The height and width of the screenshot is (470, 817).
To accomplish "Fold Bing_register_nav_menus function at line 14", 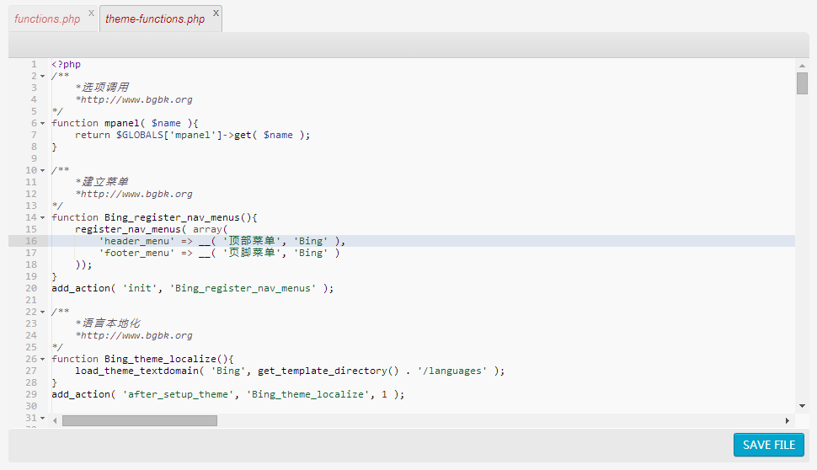I will [43, 218].
